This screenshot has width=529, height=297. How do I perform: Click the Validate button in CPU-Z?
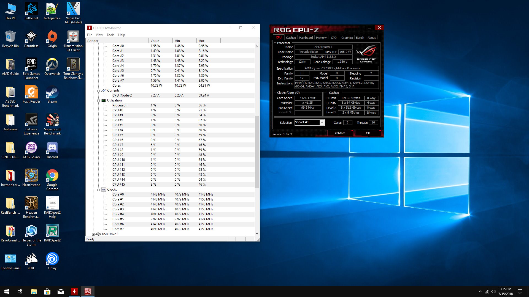pos(340,133)
